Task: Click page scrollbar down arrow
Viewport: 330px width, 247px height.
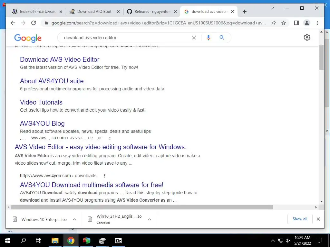Action: pyautogui.click(x=321, y=202)
